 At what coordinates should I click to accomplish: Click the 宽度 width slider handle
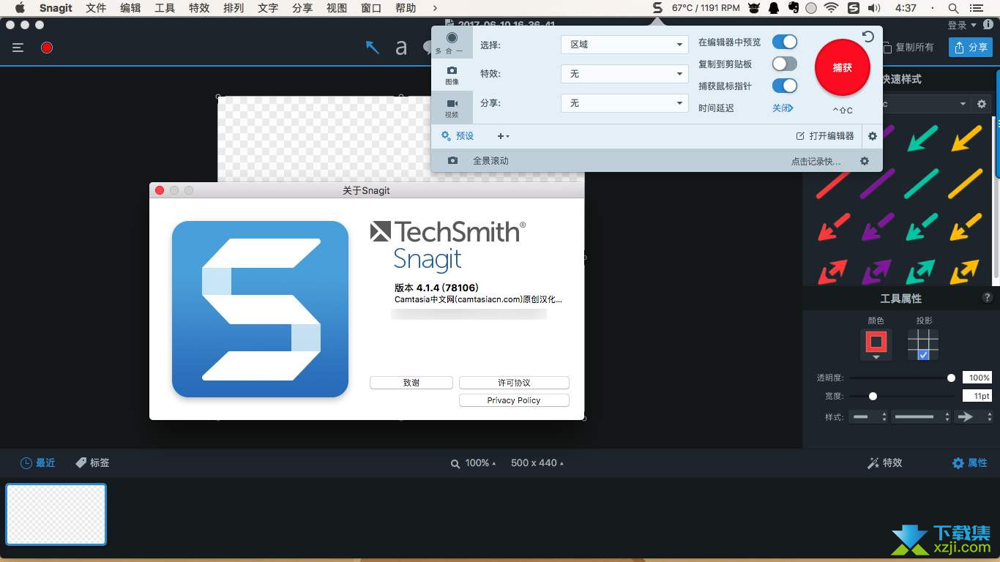[x=873, y=396]
